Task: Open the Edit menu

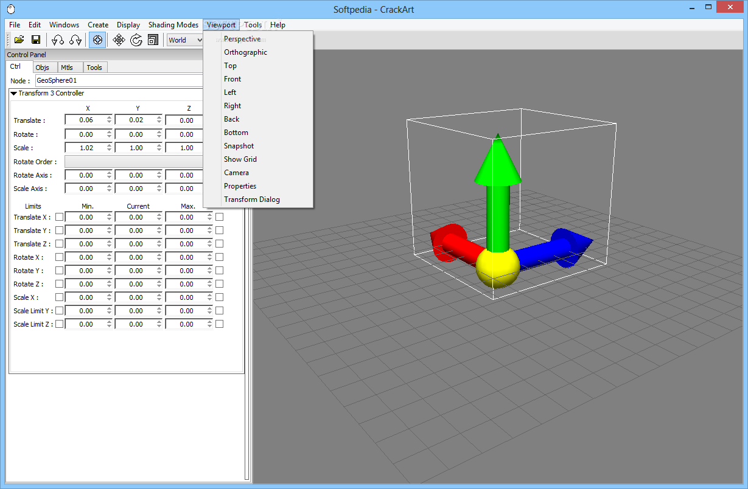Action: [35, 25]
